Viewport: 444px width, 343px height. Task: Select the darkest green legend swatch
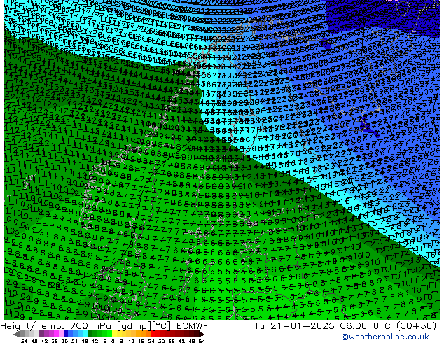coord(90,333)
